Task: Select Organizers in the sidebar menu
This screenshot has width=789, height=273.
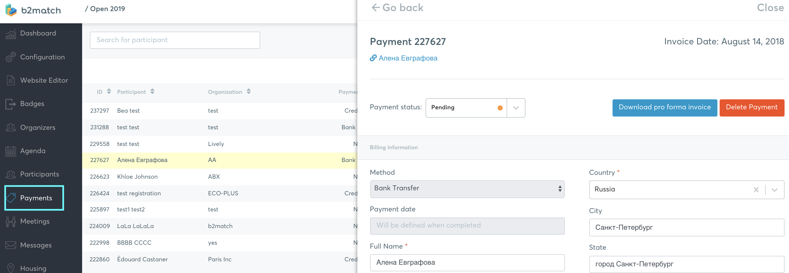Action: coord(38,127)
